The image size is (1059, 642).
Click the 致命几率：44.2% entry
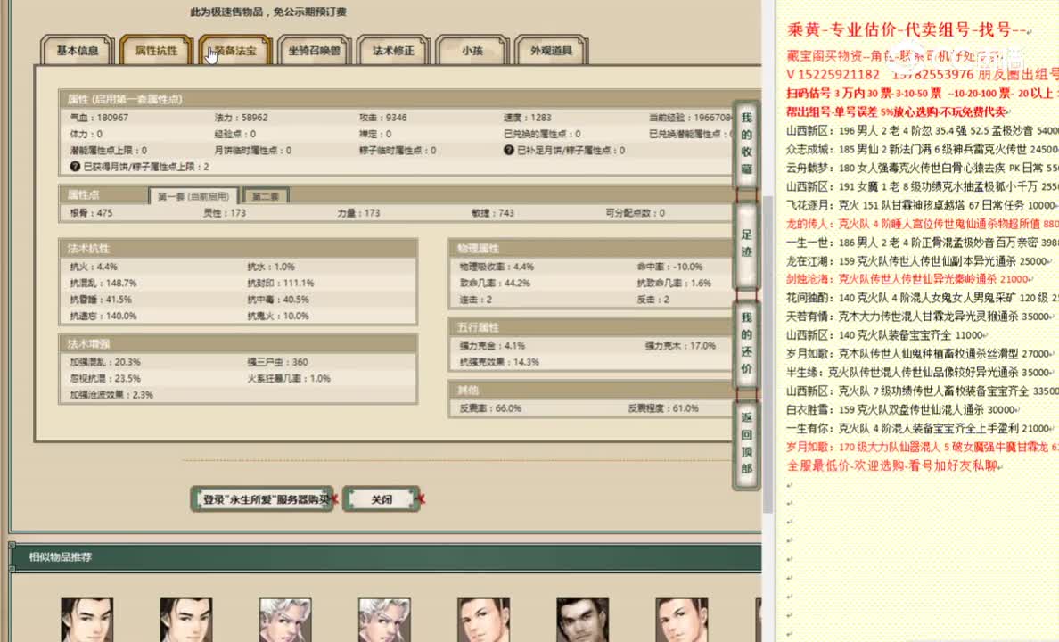[495, 284]
